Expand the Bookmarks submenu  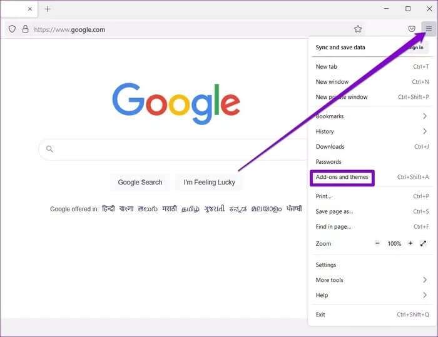372,116
